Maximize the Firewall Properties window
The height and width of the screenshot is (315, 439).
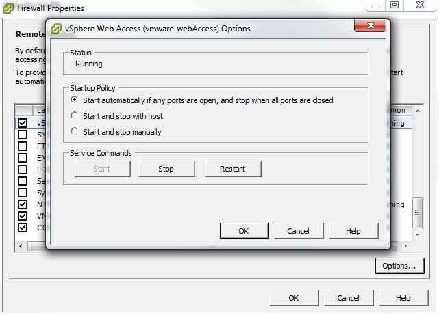point(394,5)
